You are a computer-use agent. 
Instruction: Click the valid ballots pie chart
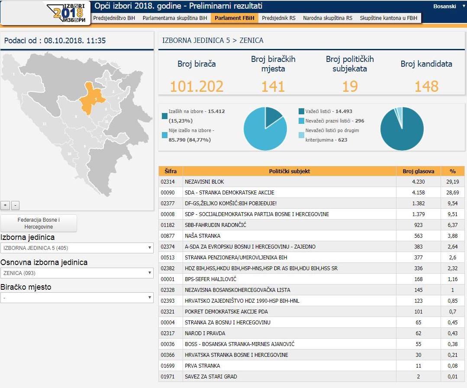[402, 129]
